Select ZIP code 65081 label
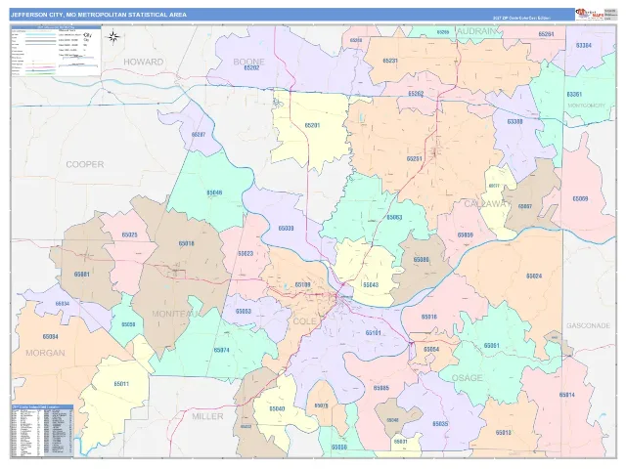This screenshot has height=469, width=626. 82,275
